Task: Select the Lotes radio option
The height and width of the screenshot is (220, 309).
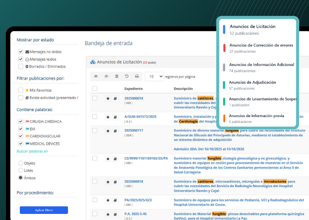Action: 21,170
